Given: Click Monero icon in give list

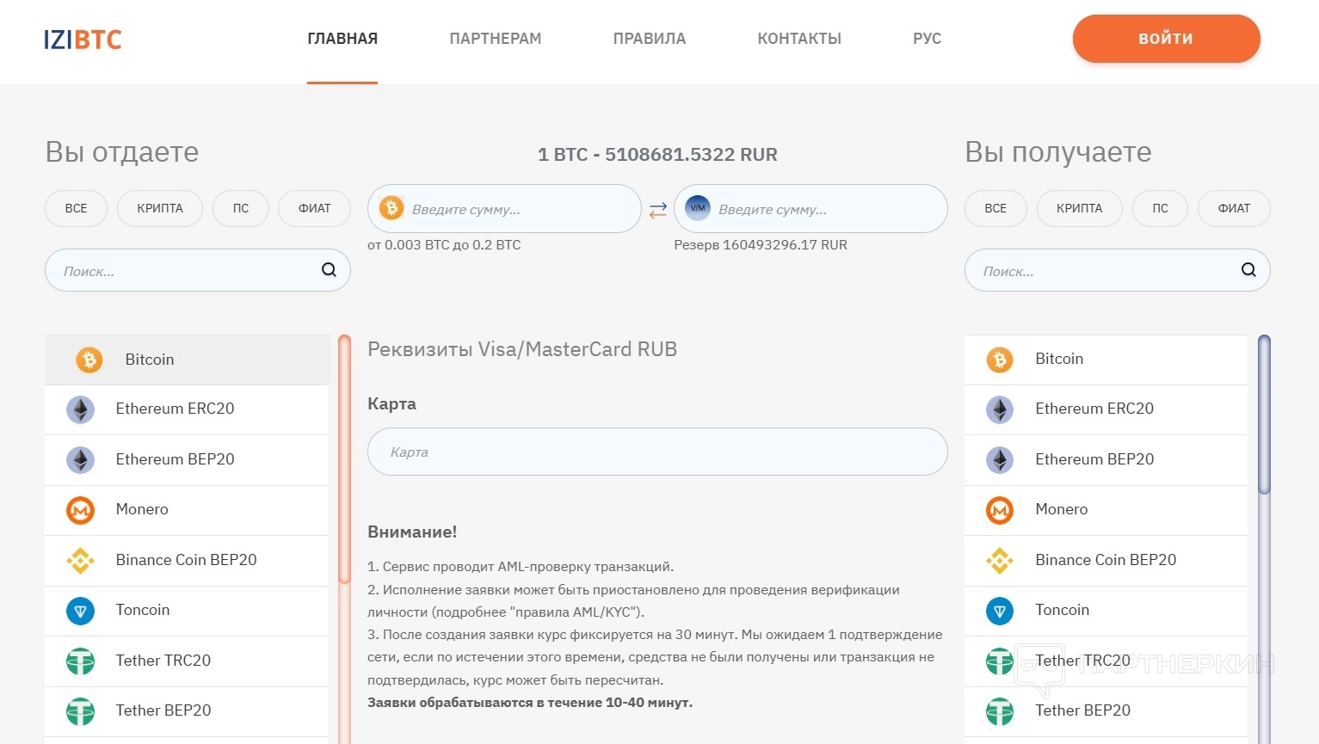Looking at the screenshot, I should 81,510.
